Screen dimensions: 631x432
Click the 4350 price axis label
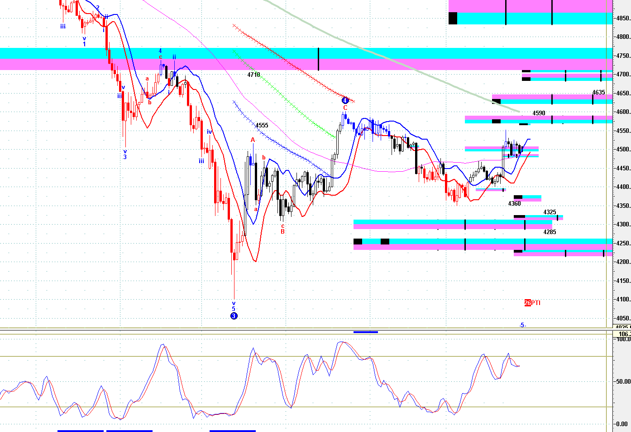[623, 206]
